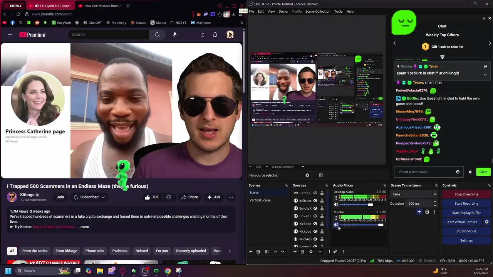
Task: Show the hidden Game C source
Action: [x=315, y=193]
